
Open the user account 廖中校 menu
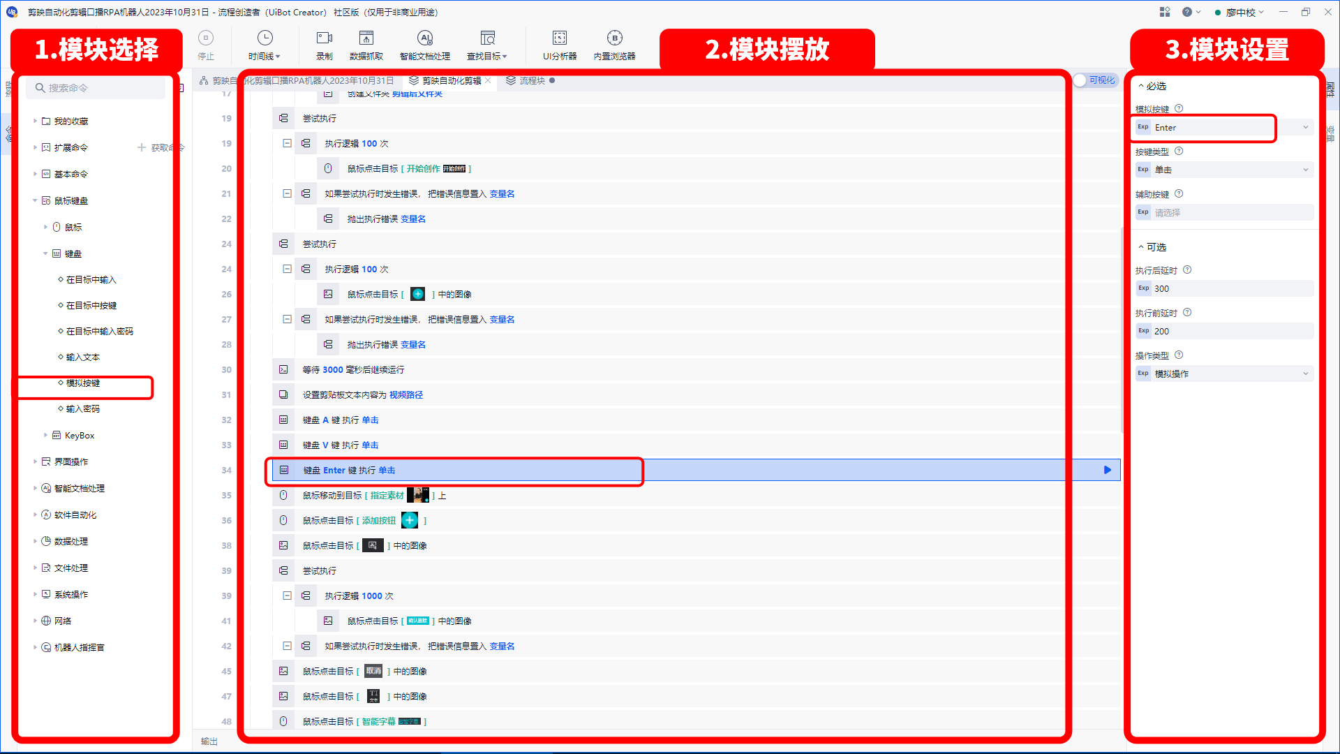(x=1239, y=12)
